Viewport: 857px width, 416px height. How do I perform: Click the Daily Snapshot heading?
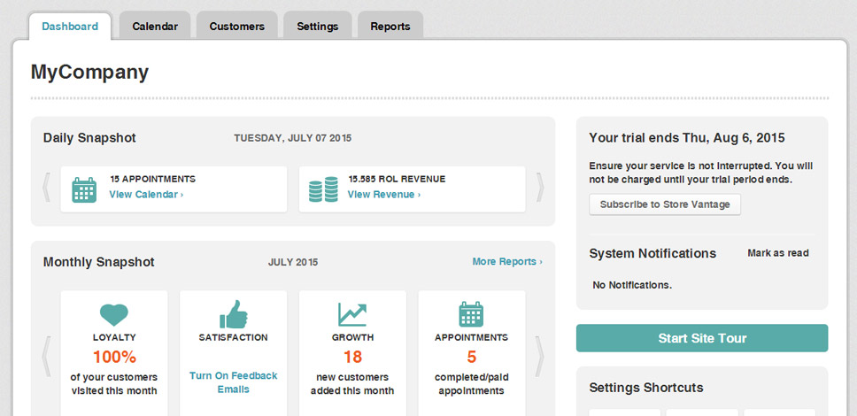[x=89, y=138]
